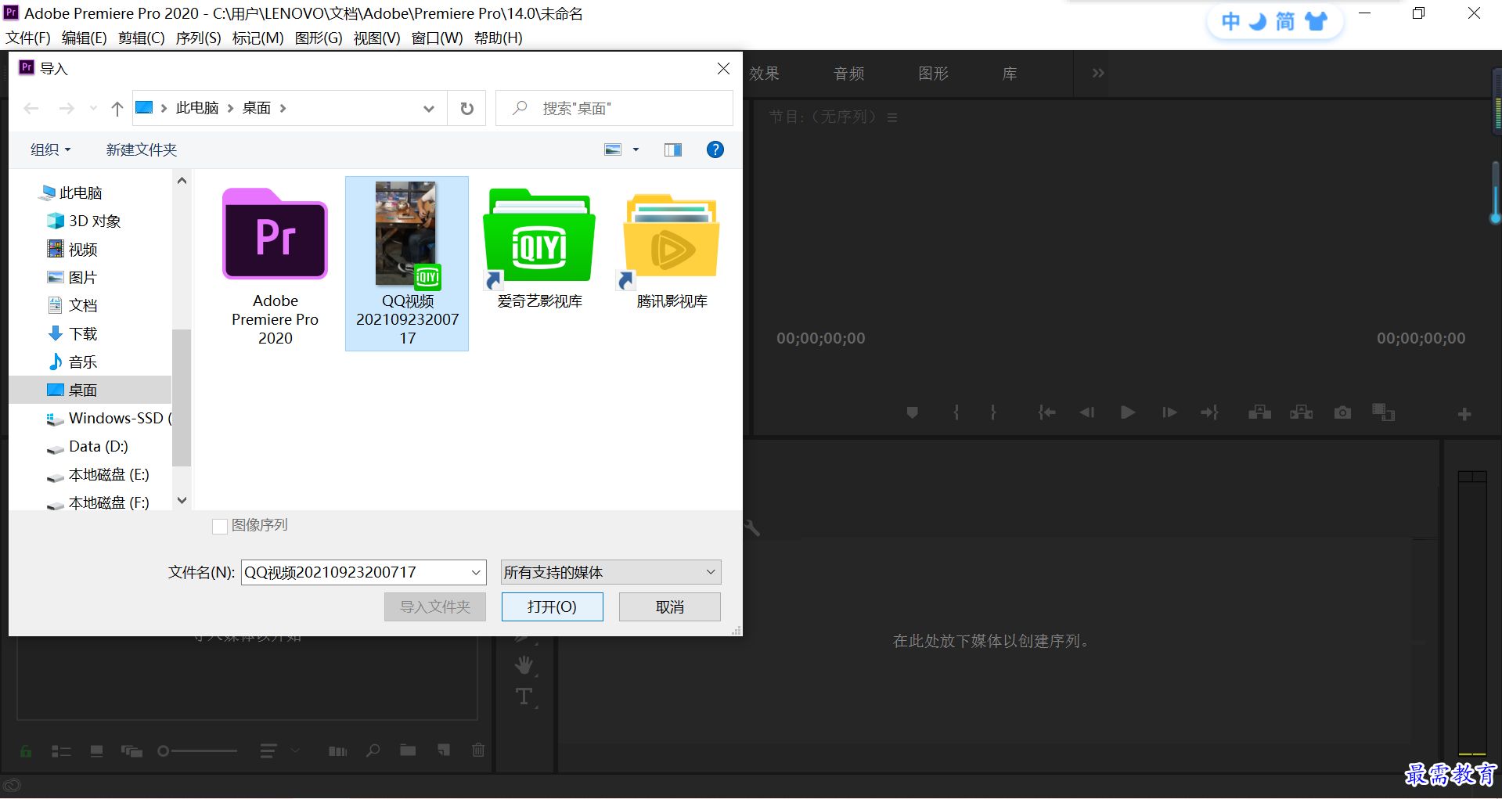Click Go to Out point button
Image resolution: width=1502 pixels, height=799 pixels.
coord(1210,412)
